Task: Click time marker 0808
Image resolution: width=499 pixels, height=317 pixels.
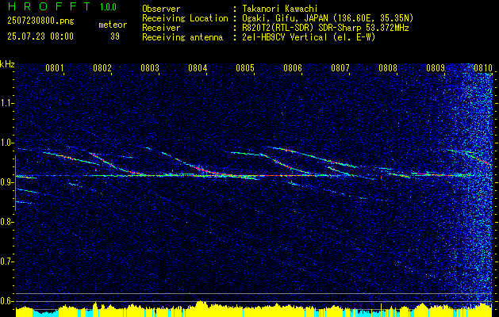Action: [388, 67]
